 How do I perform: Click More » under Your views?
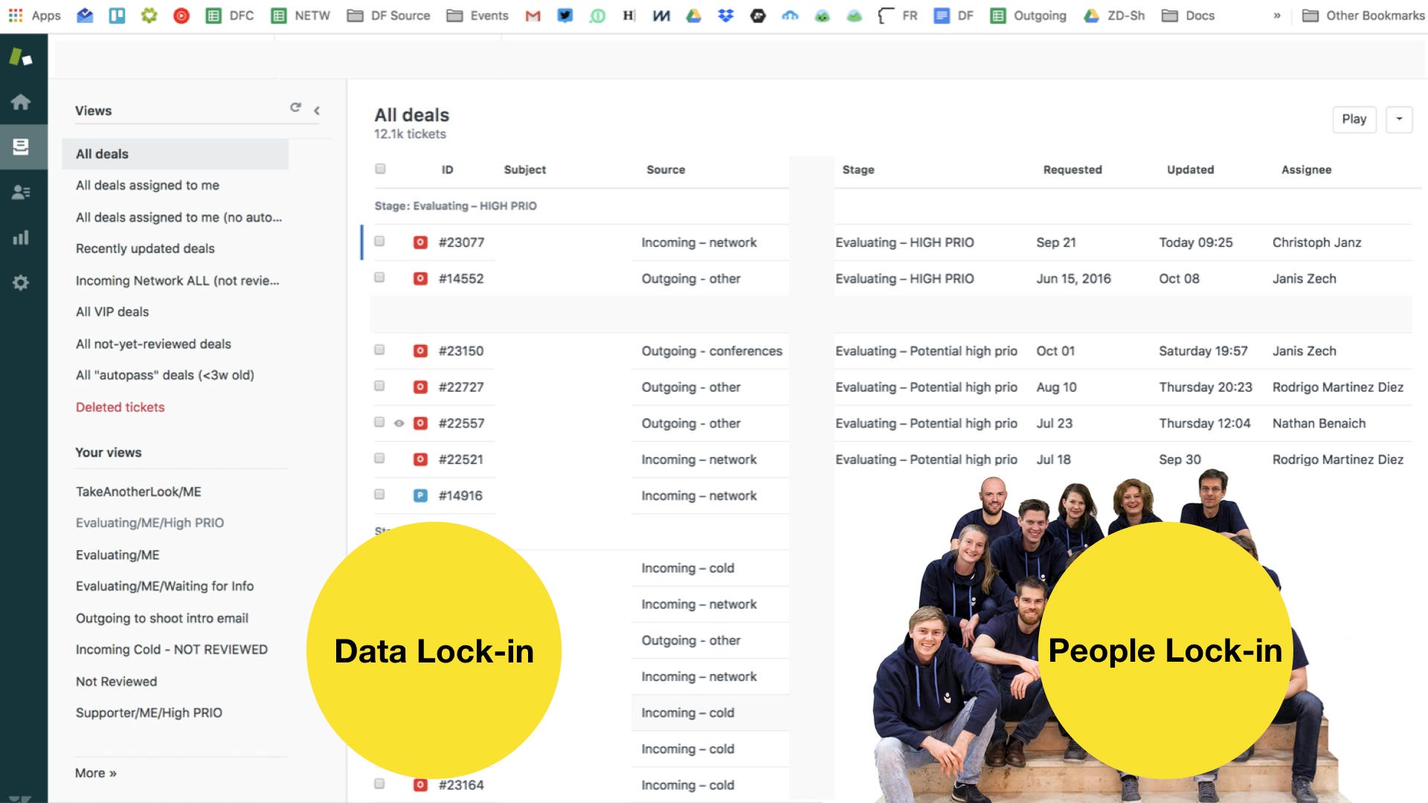(x=96, y=773)
